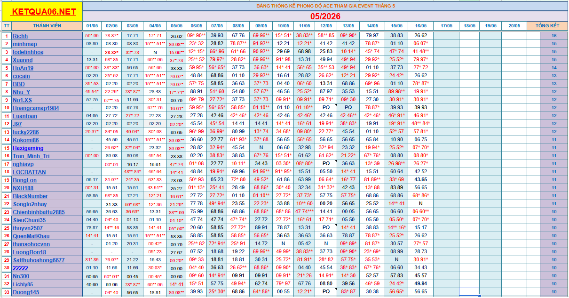This screenshot has width=569, height=298.
Task: Click Hoangcamap1984 member link
Action: tap(36, 108)
